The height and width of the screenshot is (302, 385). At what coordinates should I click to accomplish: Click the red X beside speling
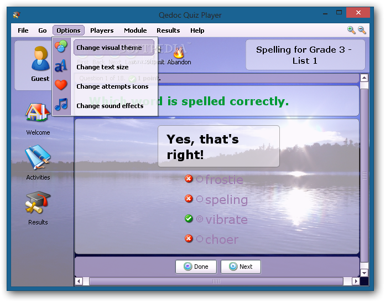189,198
